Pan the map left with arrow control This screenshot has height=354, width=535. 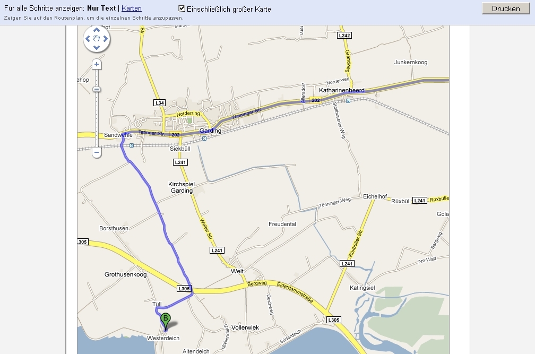(x=88, y=39)
